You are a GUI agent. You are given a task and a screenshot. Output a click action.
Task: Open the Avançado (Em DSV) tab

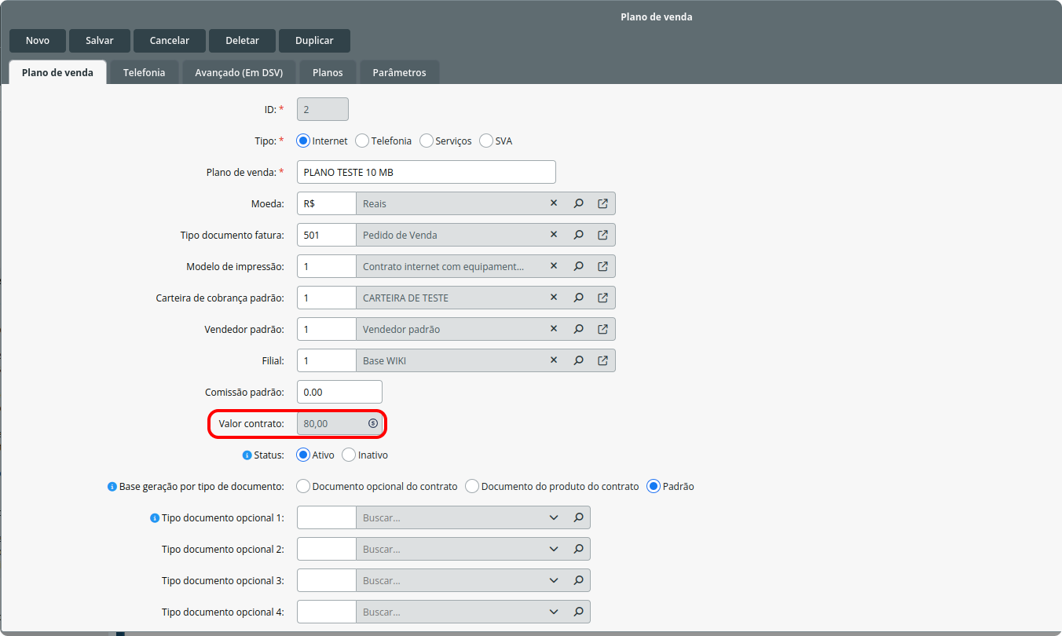click(x=239, y=72)
